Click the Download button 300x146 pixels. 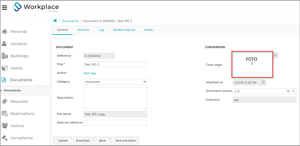[x=83, y=141]
